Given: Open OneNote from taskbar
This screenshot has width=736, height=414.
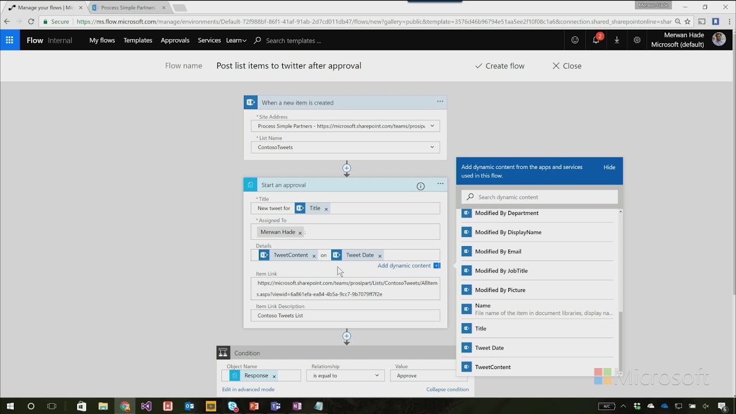Looking at the screenshot, I should coord(297,406).
